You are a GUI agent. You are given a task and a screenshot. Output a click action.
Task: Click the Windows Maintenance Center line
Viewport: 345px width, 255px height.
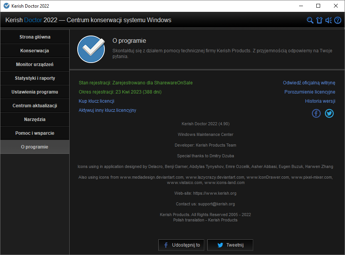click(x=205, y=134)
